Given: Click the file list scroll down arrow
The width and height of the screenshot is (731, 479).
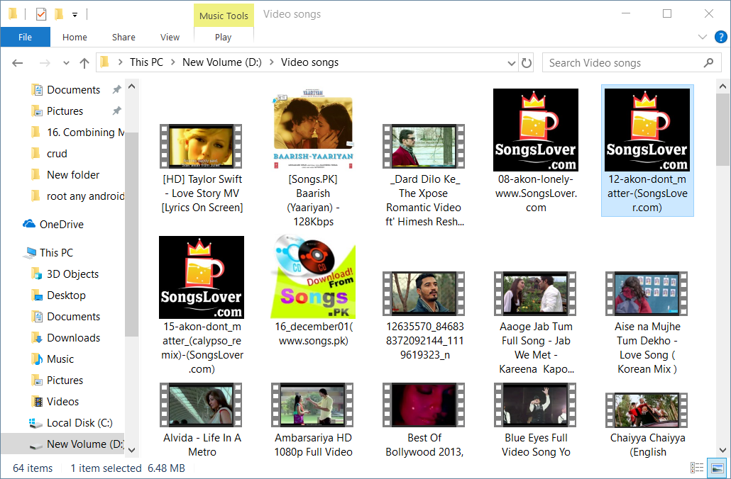Looking at the screenshot, I should (722, 450).
